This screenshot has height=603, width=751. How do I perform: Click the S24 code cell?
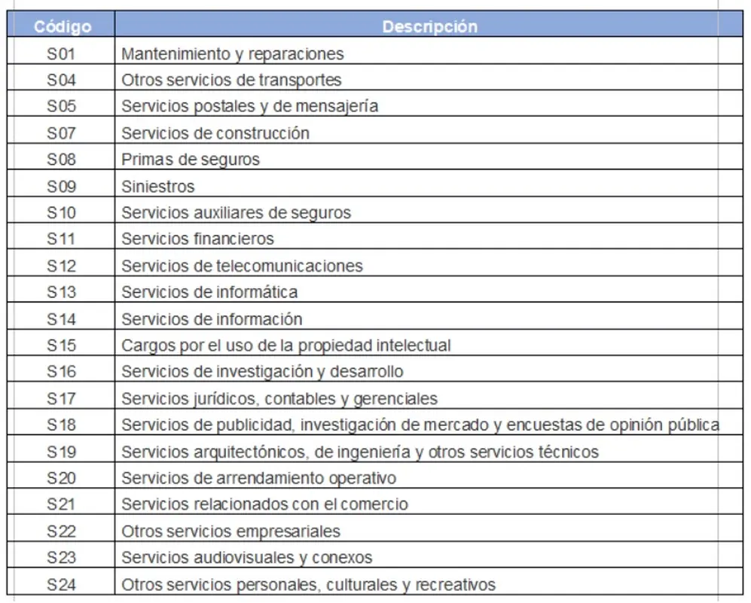pos(61,581)
